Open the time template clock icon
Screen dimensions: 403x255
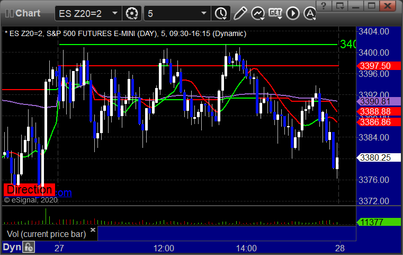pos(221,13)
